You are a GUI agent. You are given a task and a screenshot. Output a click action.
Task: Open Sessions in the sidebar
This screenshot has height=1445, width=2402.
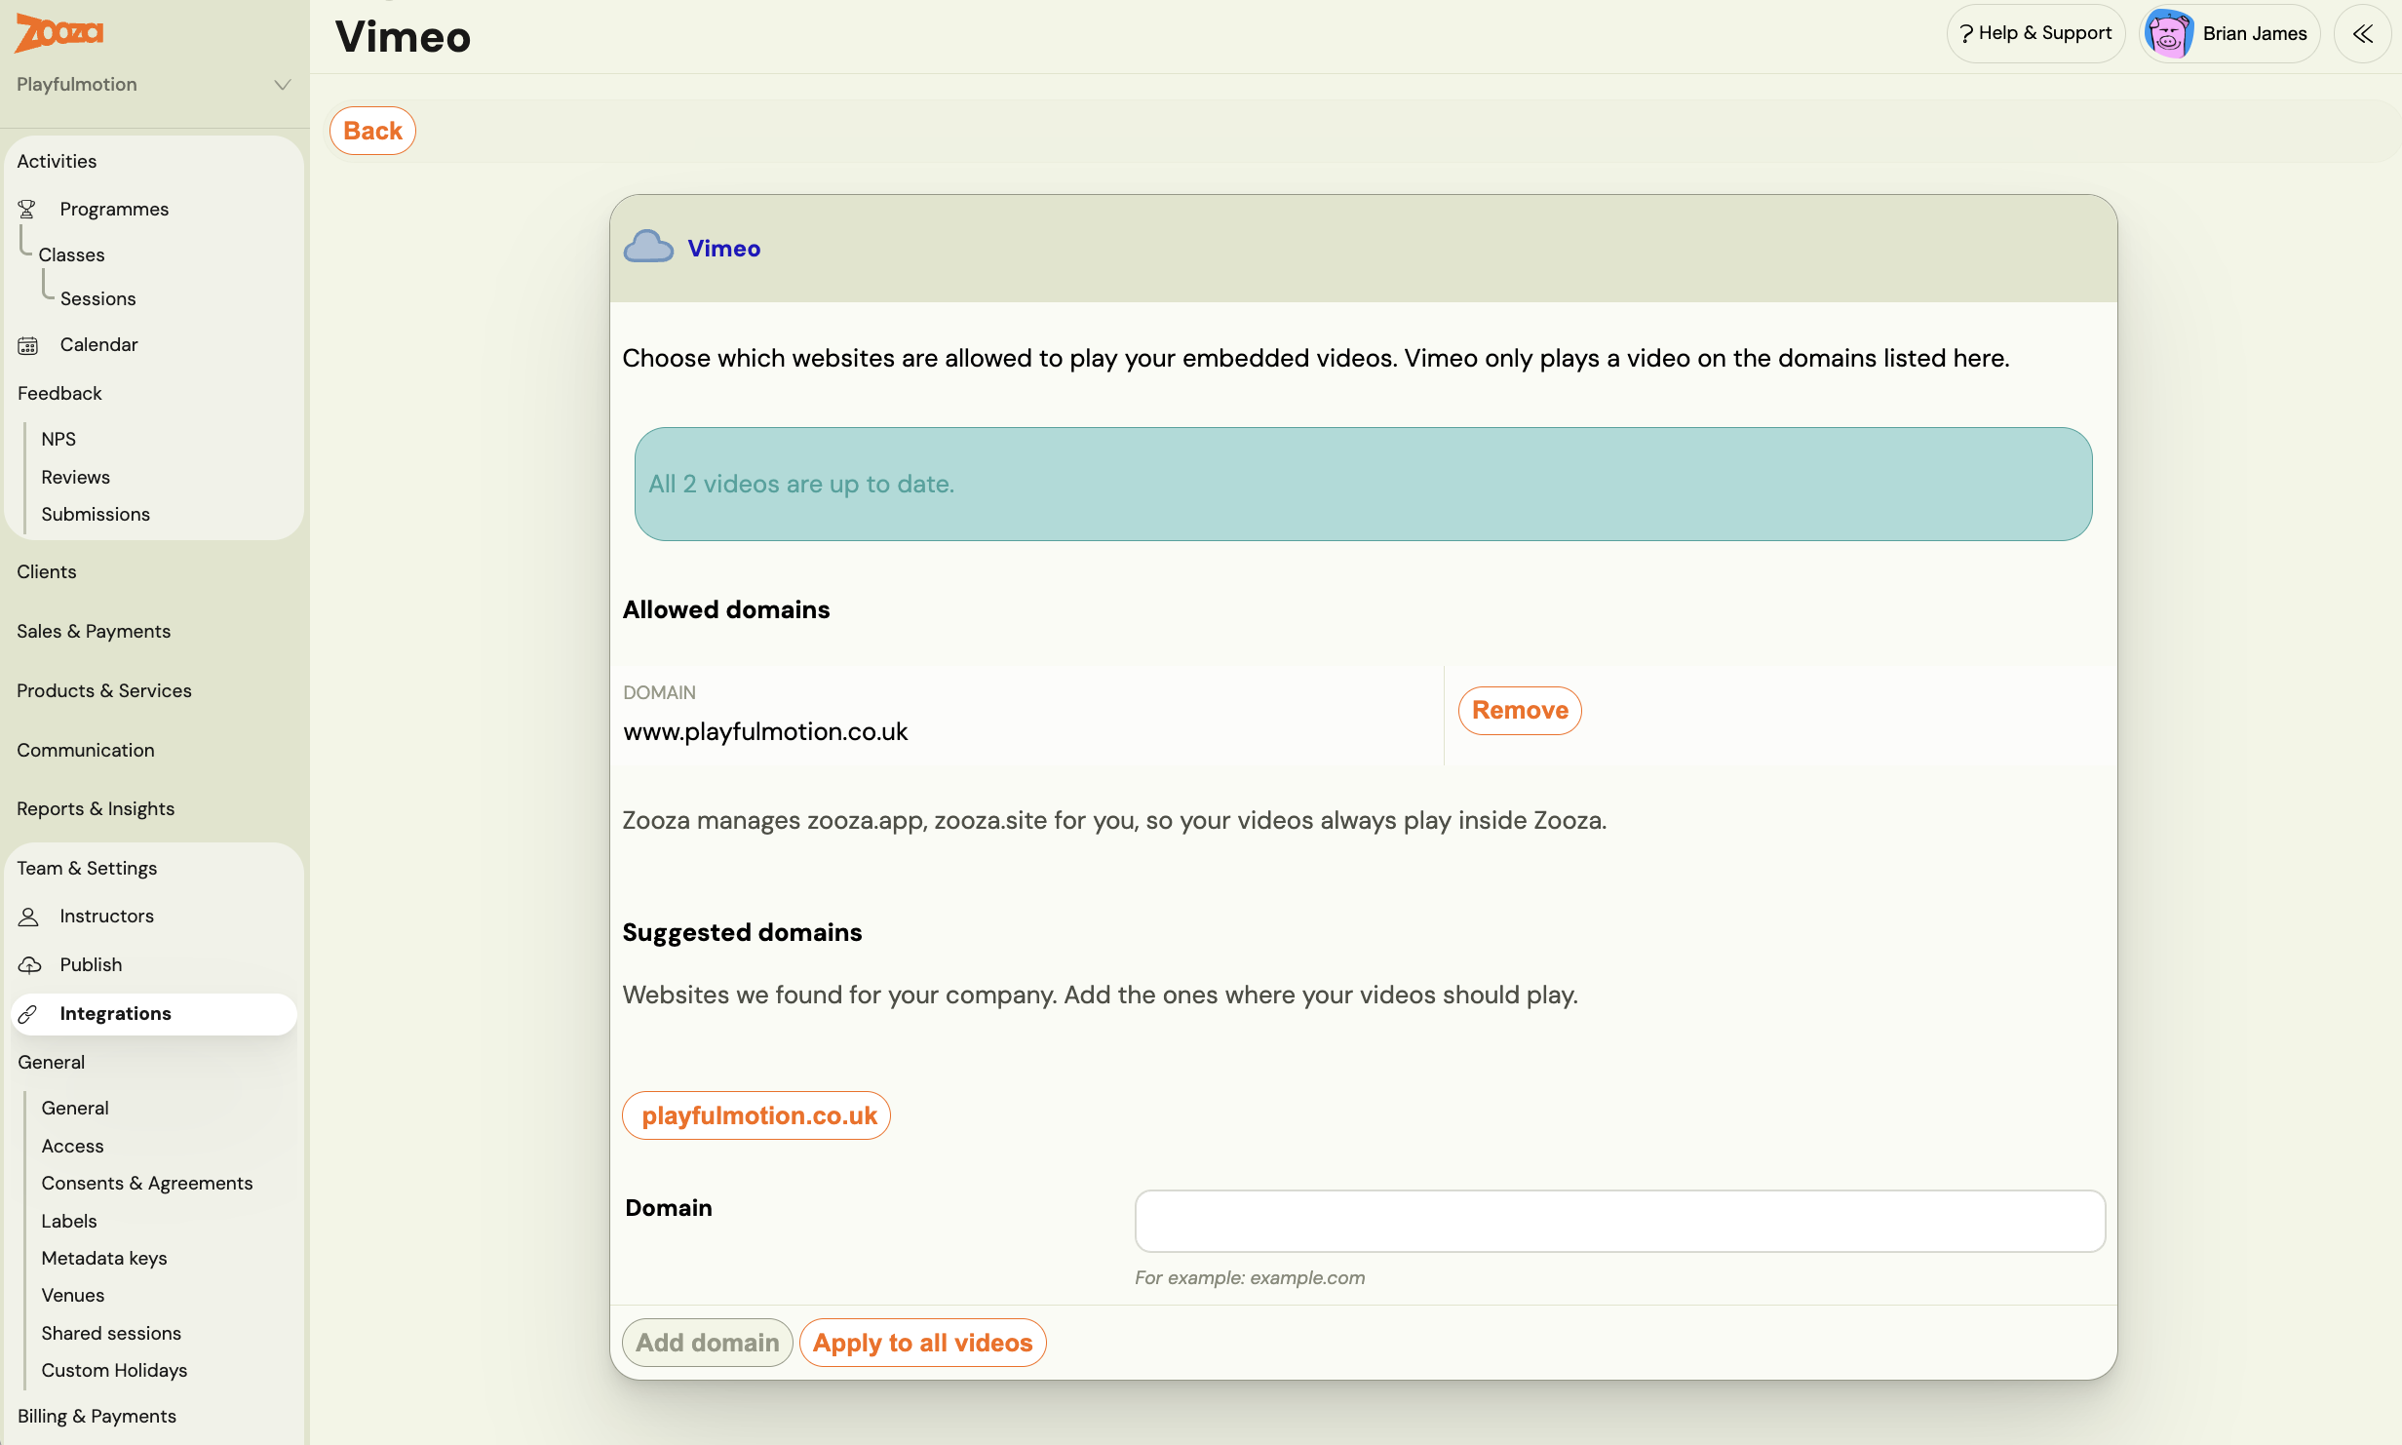[97, 298]
